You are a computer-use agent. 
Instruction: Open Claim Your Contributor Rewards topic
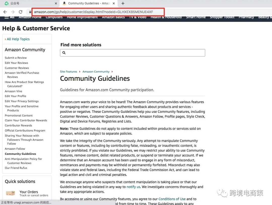coord(26,120)
